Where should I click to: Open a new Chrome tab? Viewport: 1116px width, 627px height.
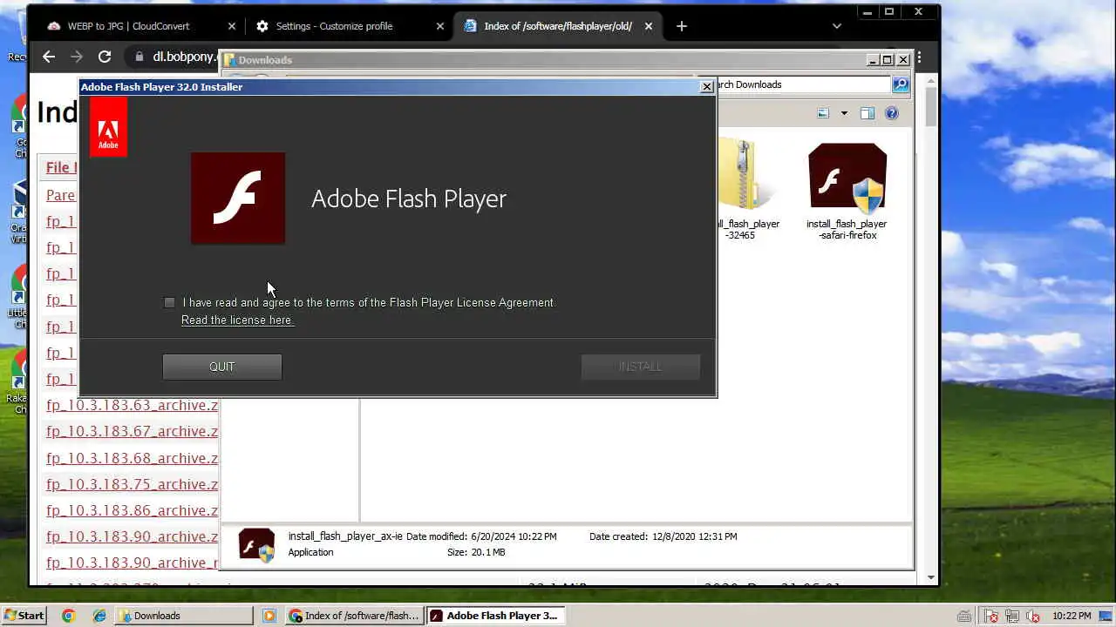click(x=682, y=26)
